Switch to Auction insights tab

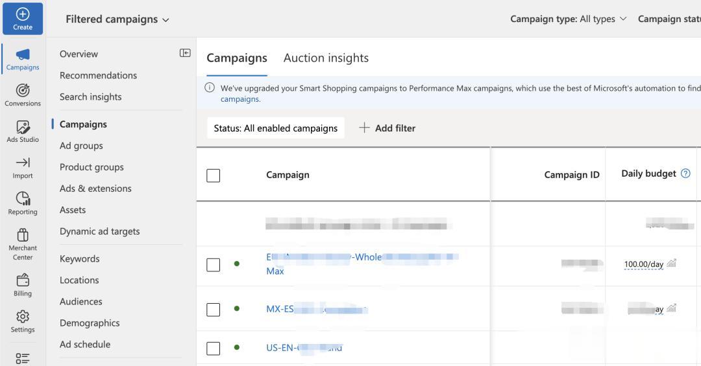pos(326,58)
